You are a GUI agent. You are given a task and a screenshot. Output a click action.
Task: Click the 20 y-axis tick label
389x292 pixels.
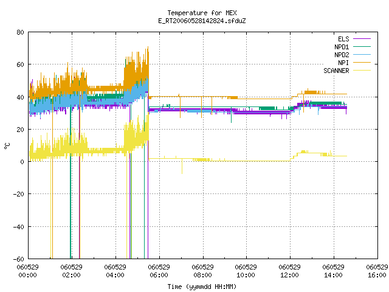(20, 130)
